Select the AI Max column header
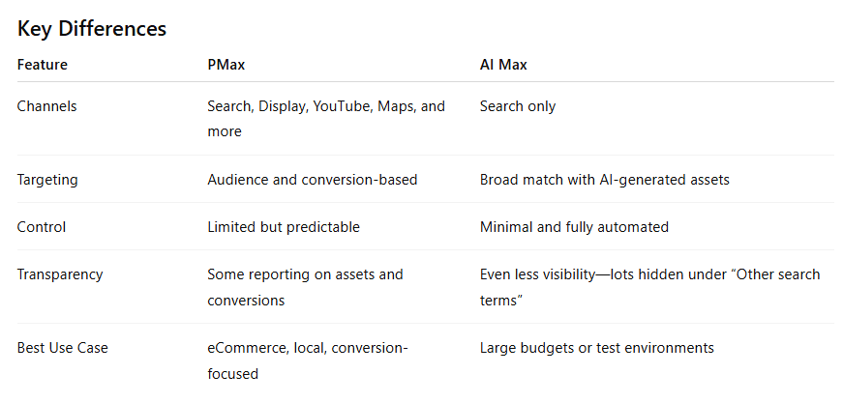The height and width of the screenshot is (403, 843). click(503, 65)
